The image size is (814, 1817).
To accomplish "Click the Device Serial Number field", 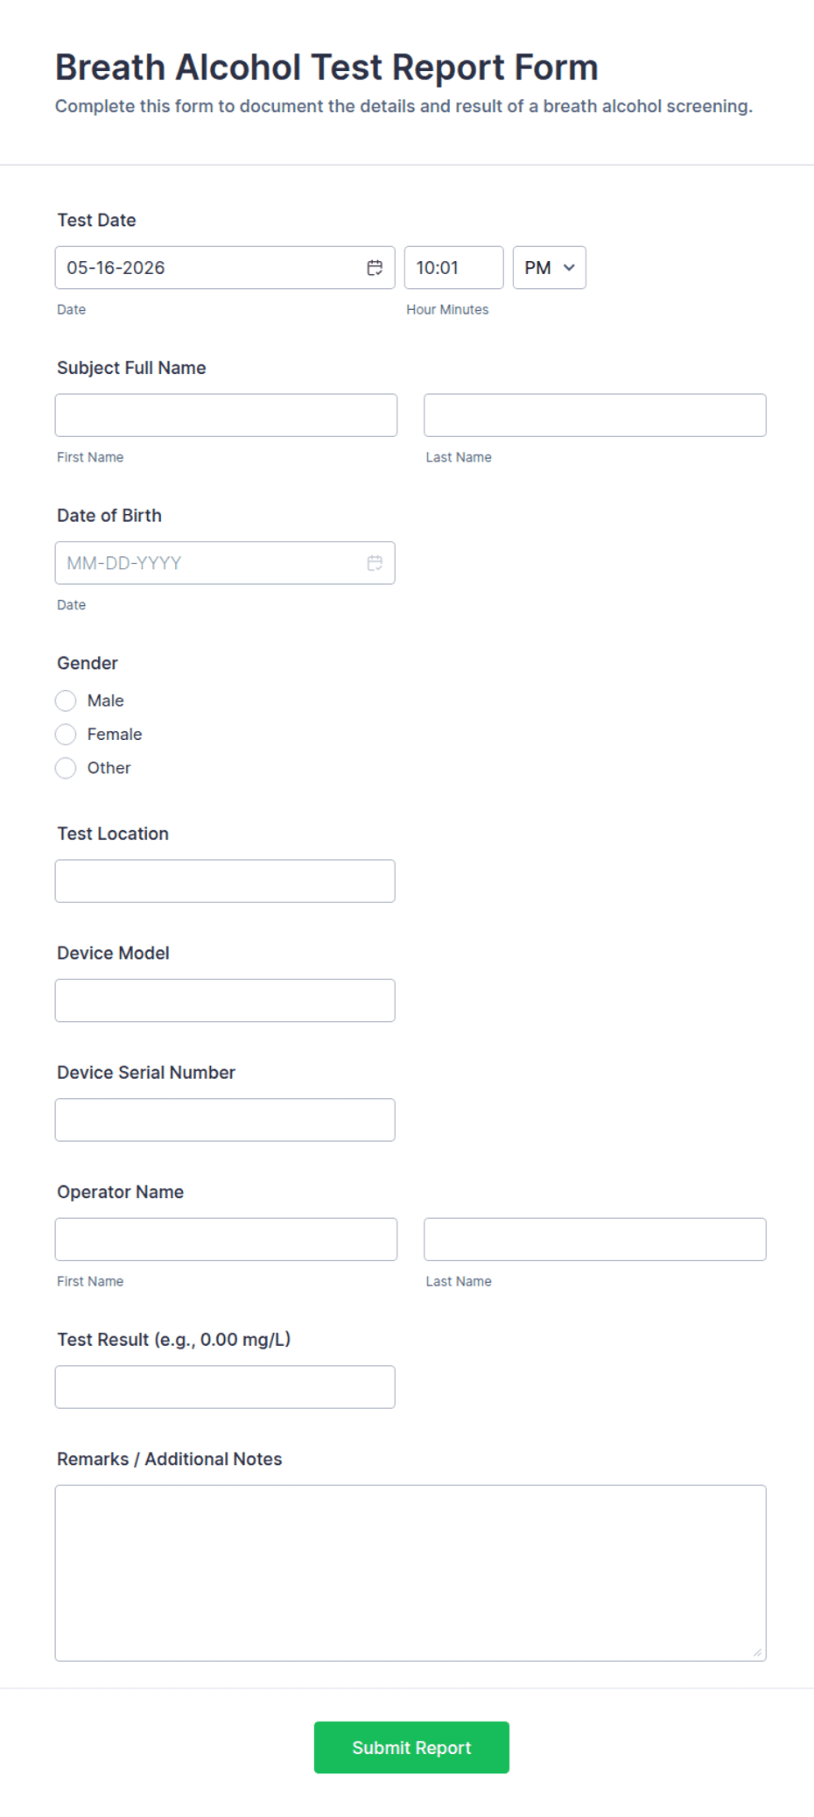I will click(x=225, y=1120).
